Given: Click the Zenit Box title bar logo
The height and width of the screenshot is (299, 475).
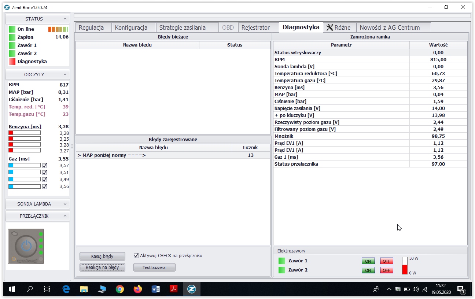Looking at the screenshot, I should (7, 7).
